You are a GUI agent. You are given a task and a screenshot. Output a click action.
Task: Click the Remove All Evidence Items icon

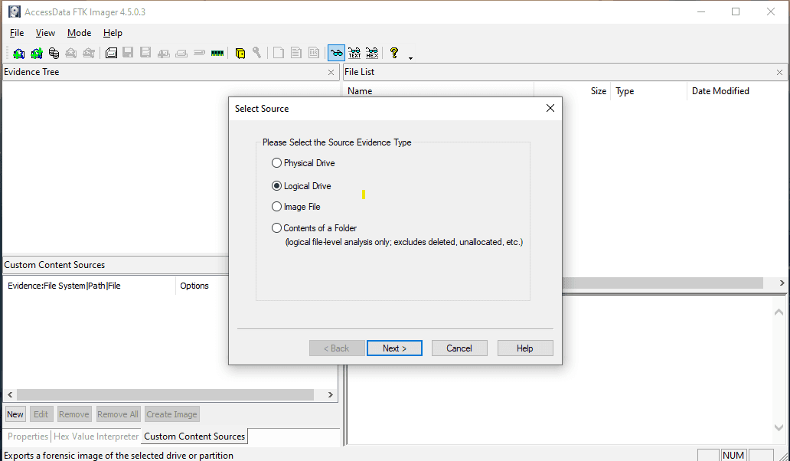coord(89,53)
